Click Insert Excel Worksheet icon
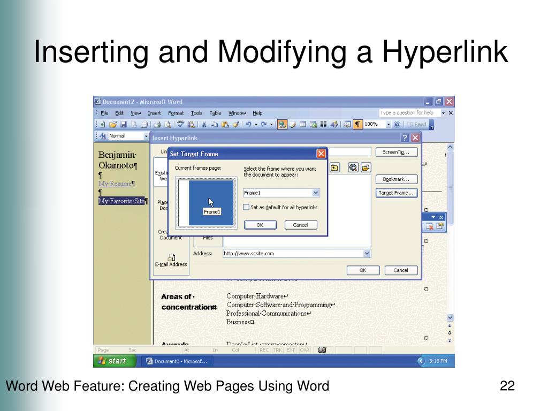 pos(313,124)
